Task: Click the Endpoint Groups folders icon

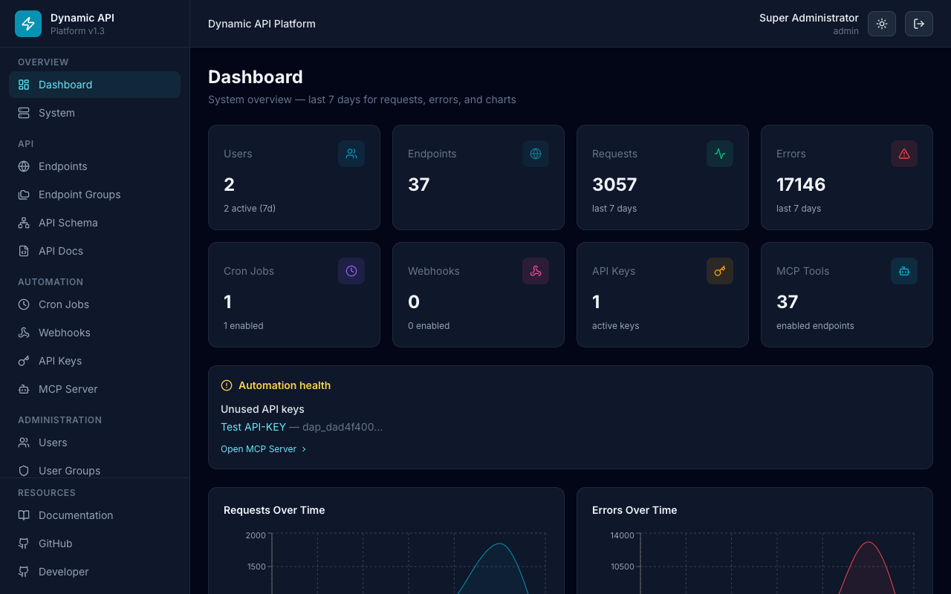Action: coord(24,195)
